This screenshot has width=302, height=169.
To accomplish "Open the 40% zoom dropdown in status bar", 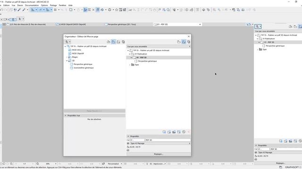I will (56, 164).
